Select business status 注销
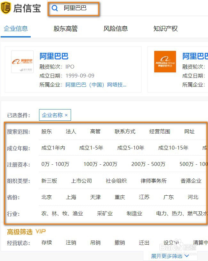208x261 pixels. 71,243
